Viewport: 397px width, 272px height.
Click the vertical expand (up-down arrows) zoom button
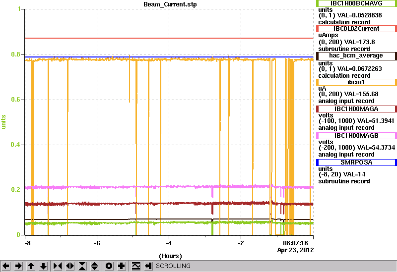(x=95, y=266)
